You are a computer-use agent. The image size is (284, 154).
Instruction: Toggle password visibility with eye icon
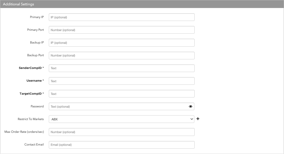pos(191,107)
